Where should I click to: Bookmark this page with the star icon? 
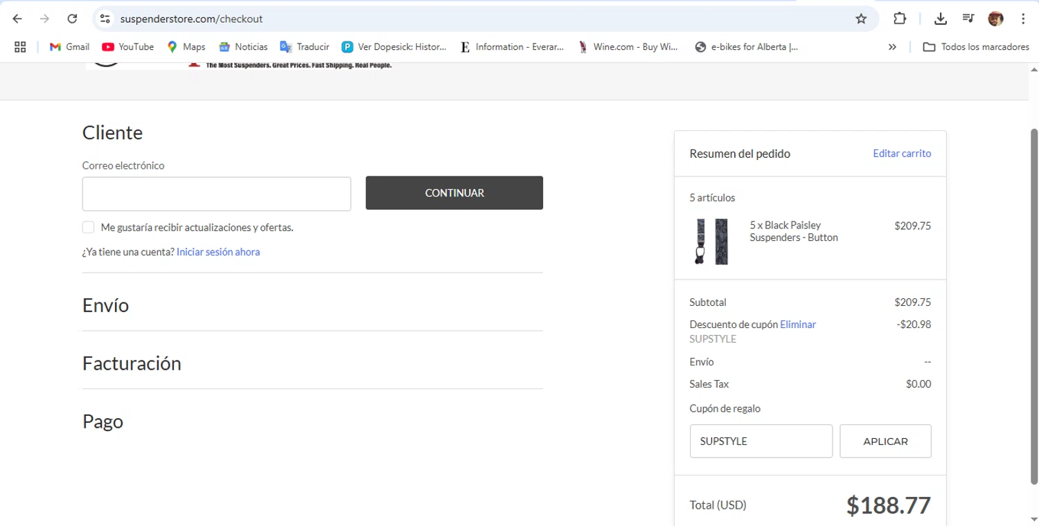click(x=861, y=19)
